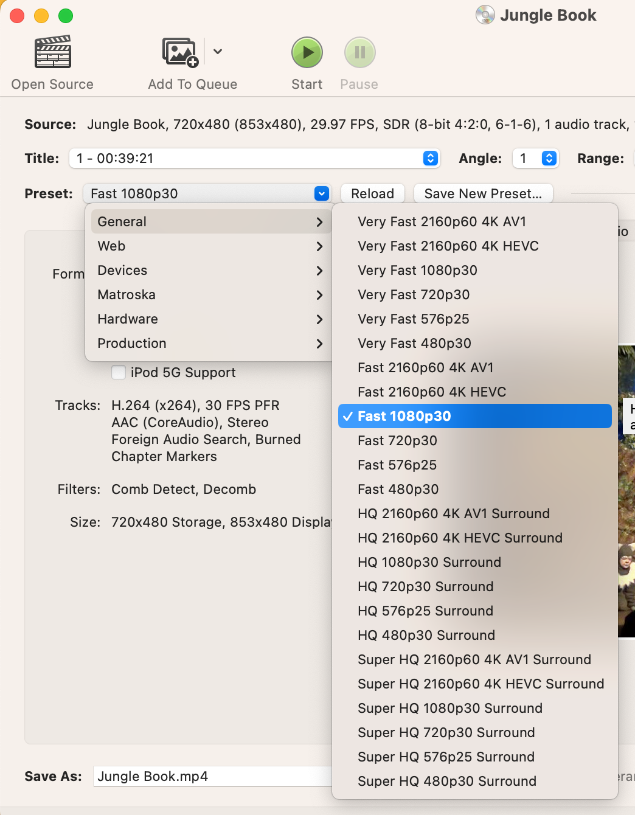Select HQ 576p25 Surround preset
This screenshot has width=635, height=815.
pos(475,611)
